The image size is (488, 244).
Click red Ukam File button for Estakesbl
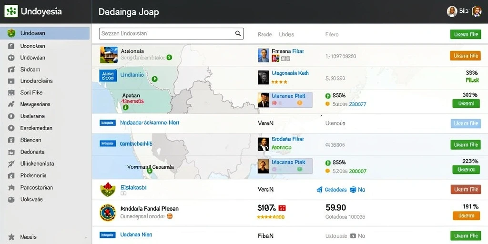466,189
